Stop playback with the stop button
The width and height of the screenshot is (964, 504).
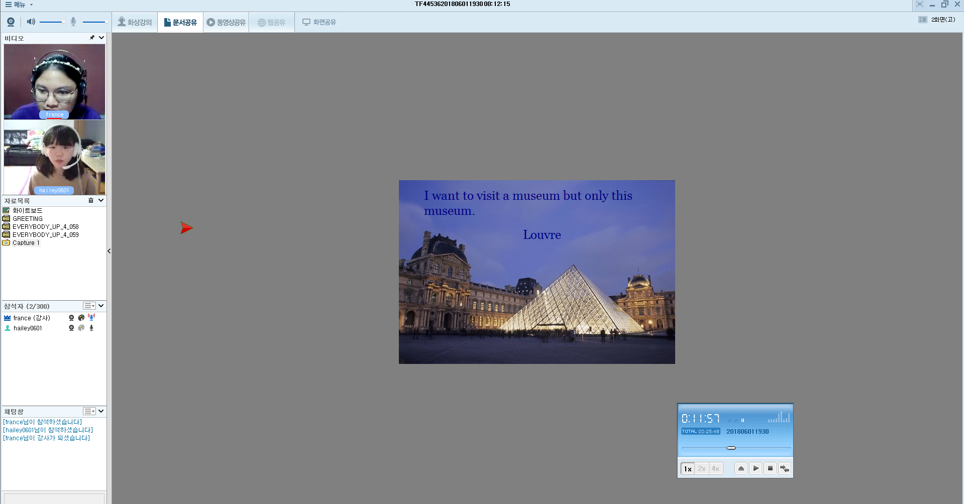(x=770, y=468)
